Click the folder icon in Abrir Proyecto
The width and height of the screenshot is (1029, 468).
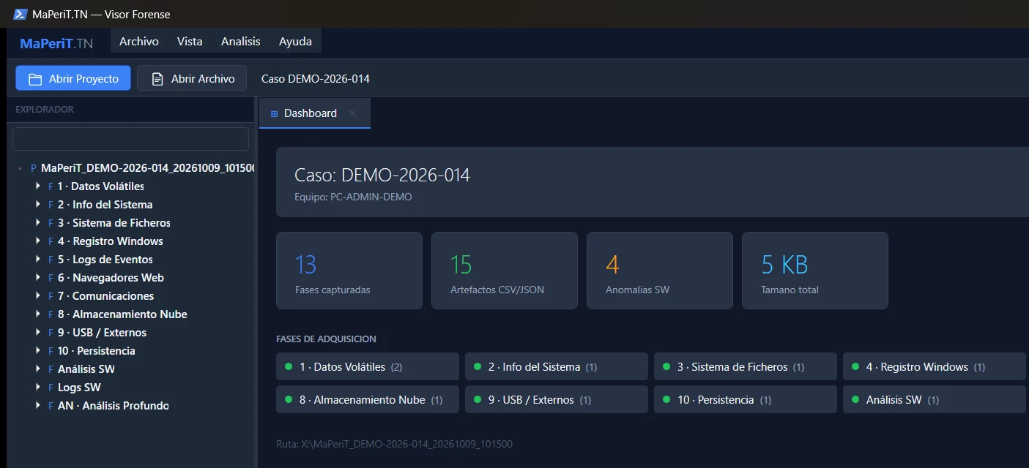pos(35,79)
